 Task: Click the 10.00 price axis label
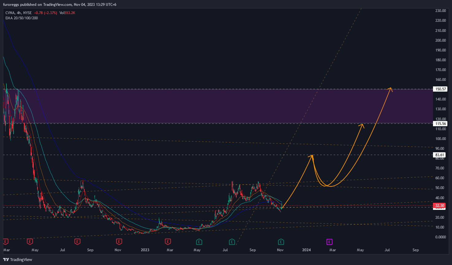click(440, 227)
